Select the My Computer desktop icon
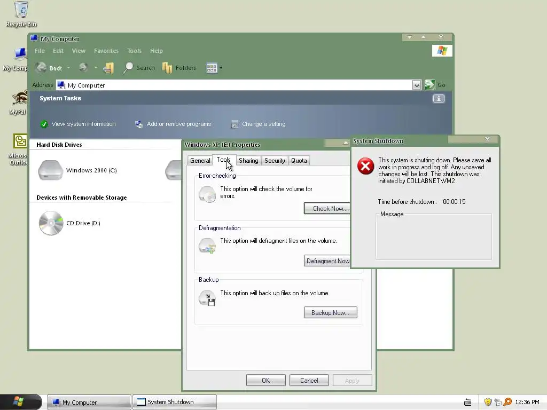547x410 pixels. (15, 59)
